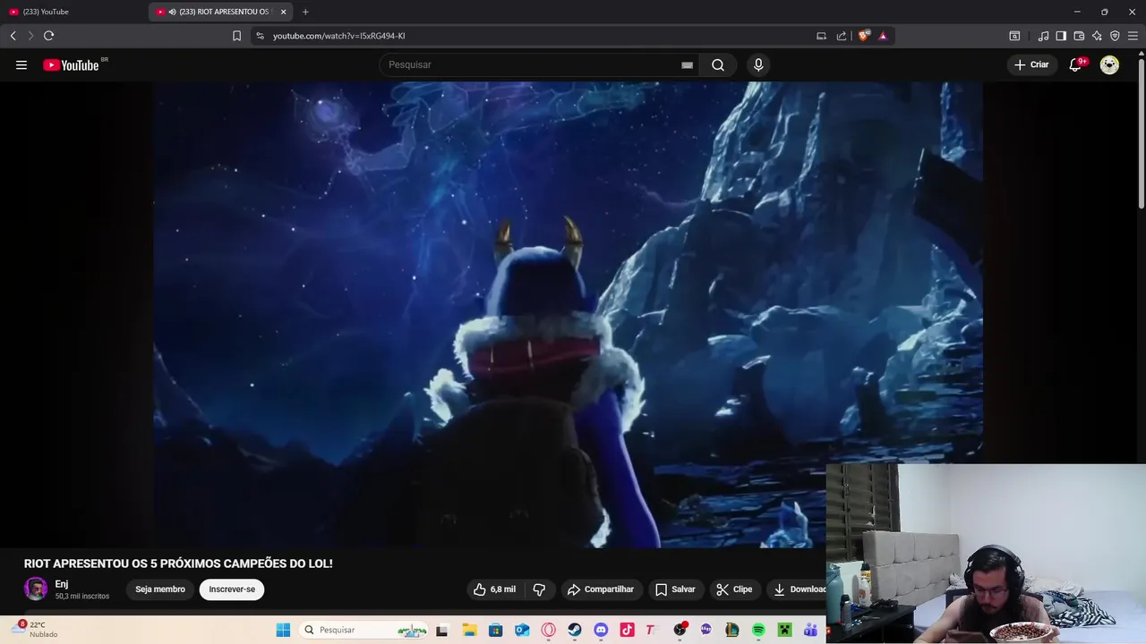The width and height of the screenshot is (1146, 644).
Task: Open a new browser tab
Action: coord(305,12)
